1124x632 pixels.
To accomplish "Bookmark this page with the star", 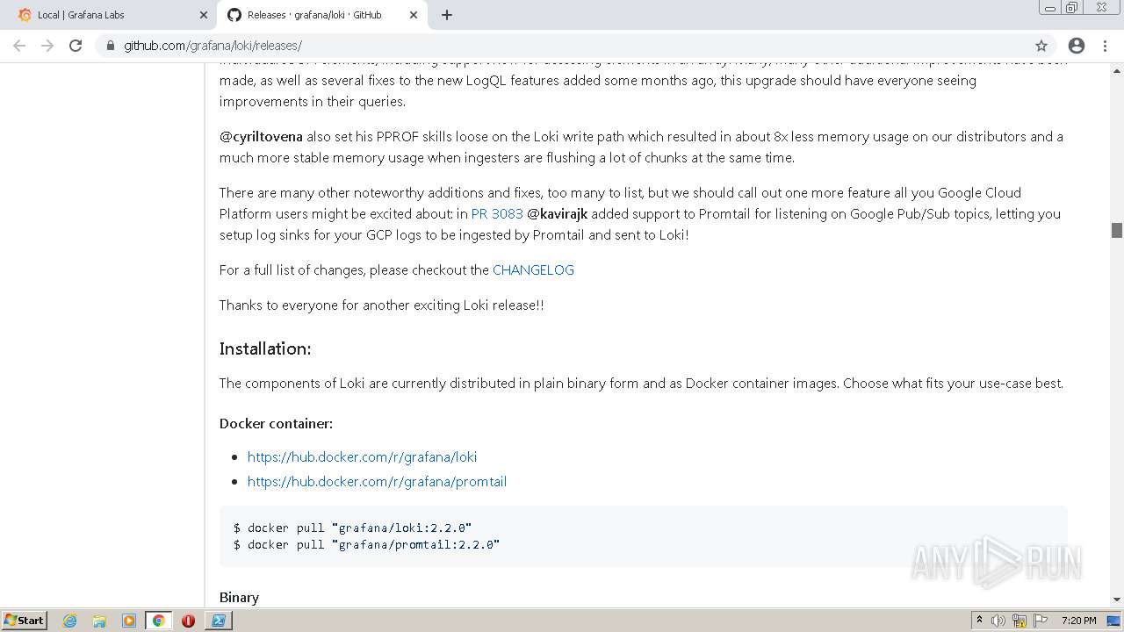I will pyautogui.click(x=1041, y=46).
